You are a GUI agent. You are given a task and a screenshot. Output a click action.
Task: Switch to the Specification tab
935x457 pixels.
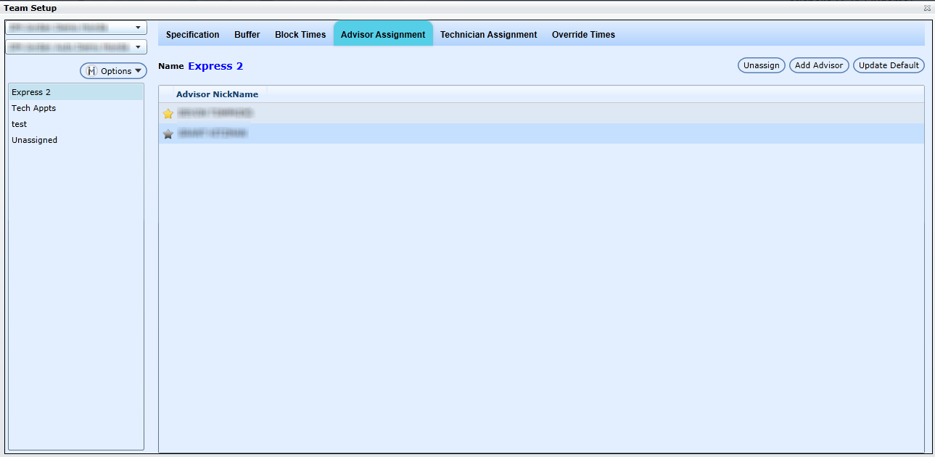tap(192, 35)
